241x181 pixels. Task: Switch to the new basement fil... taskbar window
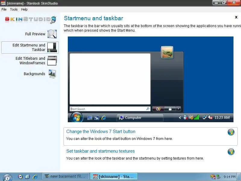pyautogui.click(x=65, y=176)
